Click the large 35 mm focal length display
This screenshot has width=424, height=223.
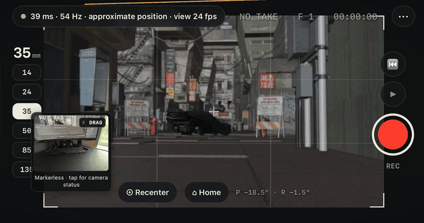pyautogui.click(x=27, y=53)
